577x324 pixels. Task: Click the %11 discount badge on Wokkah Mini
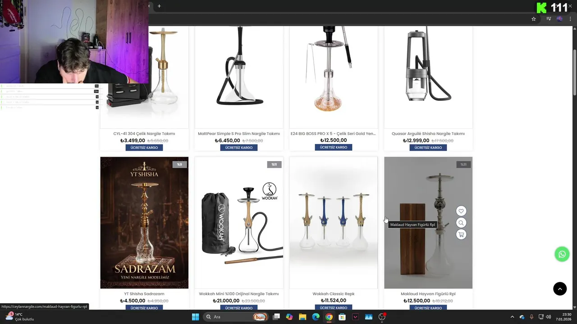(x=274, y=164)
